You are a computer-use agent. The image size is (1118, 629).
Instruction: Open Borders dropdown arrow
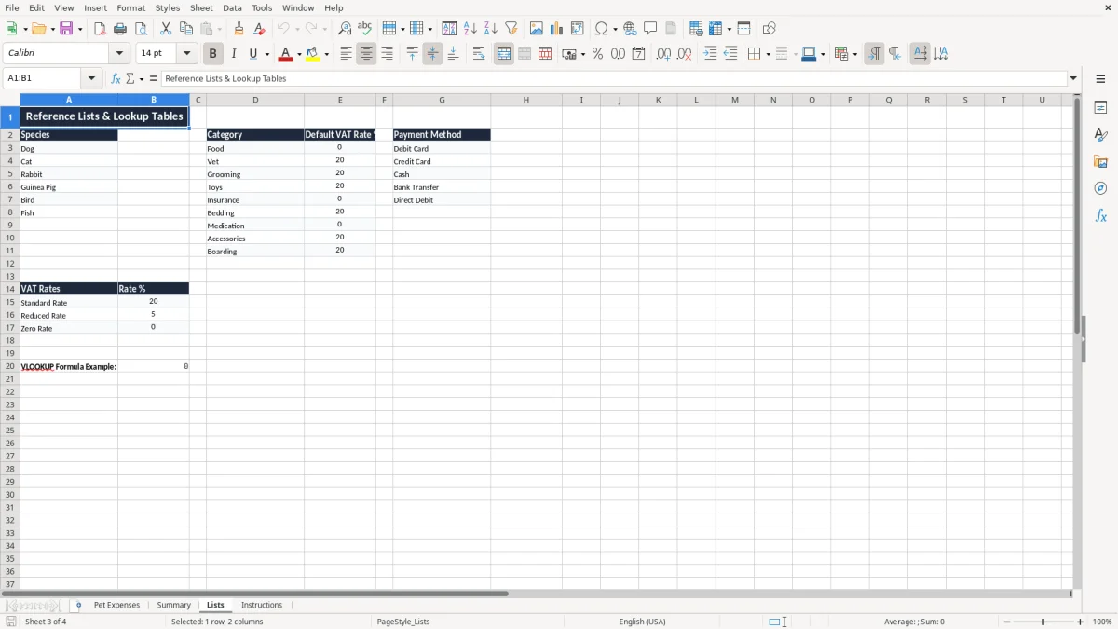[x=767, y=54]
